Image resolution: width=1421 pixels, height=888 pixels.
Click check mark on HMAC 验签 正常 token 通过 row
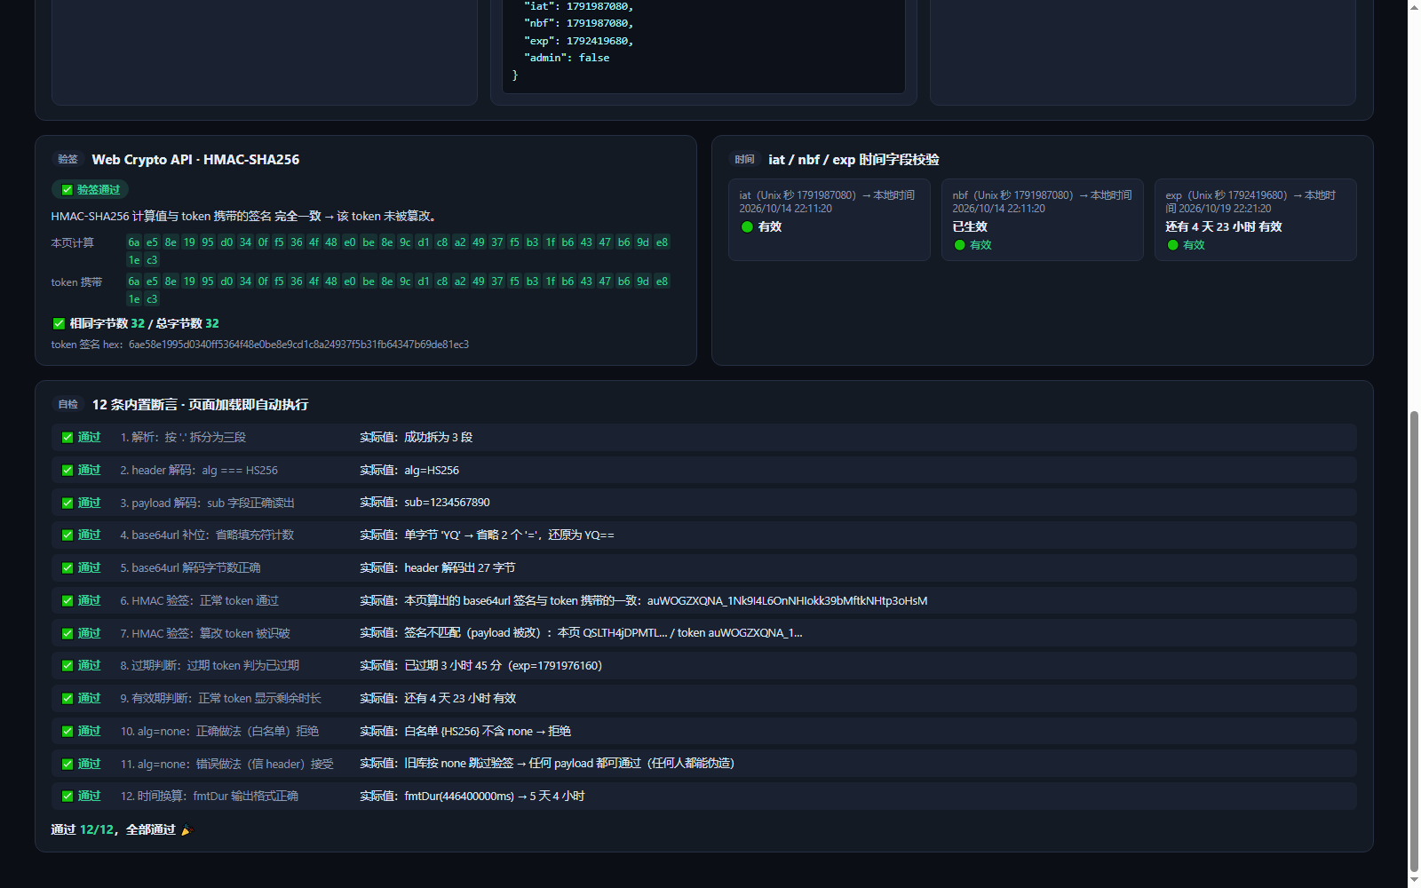click(x=67, y=601)
